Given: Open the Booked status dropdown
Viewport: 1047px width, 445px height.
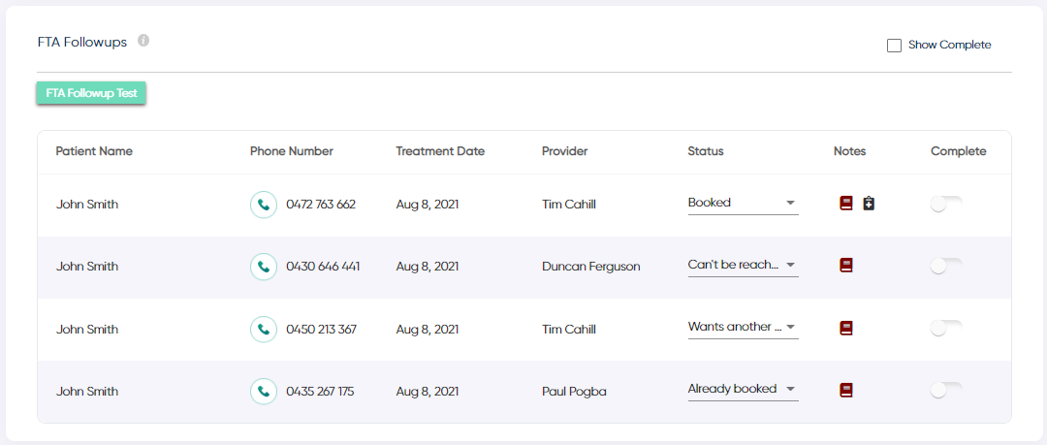Looking at the screenshot, I should point(744,204).
